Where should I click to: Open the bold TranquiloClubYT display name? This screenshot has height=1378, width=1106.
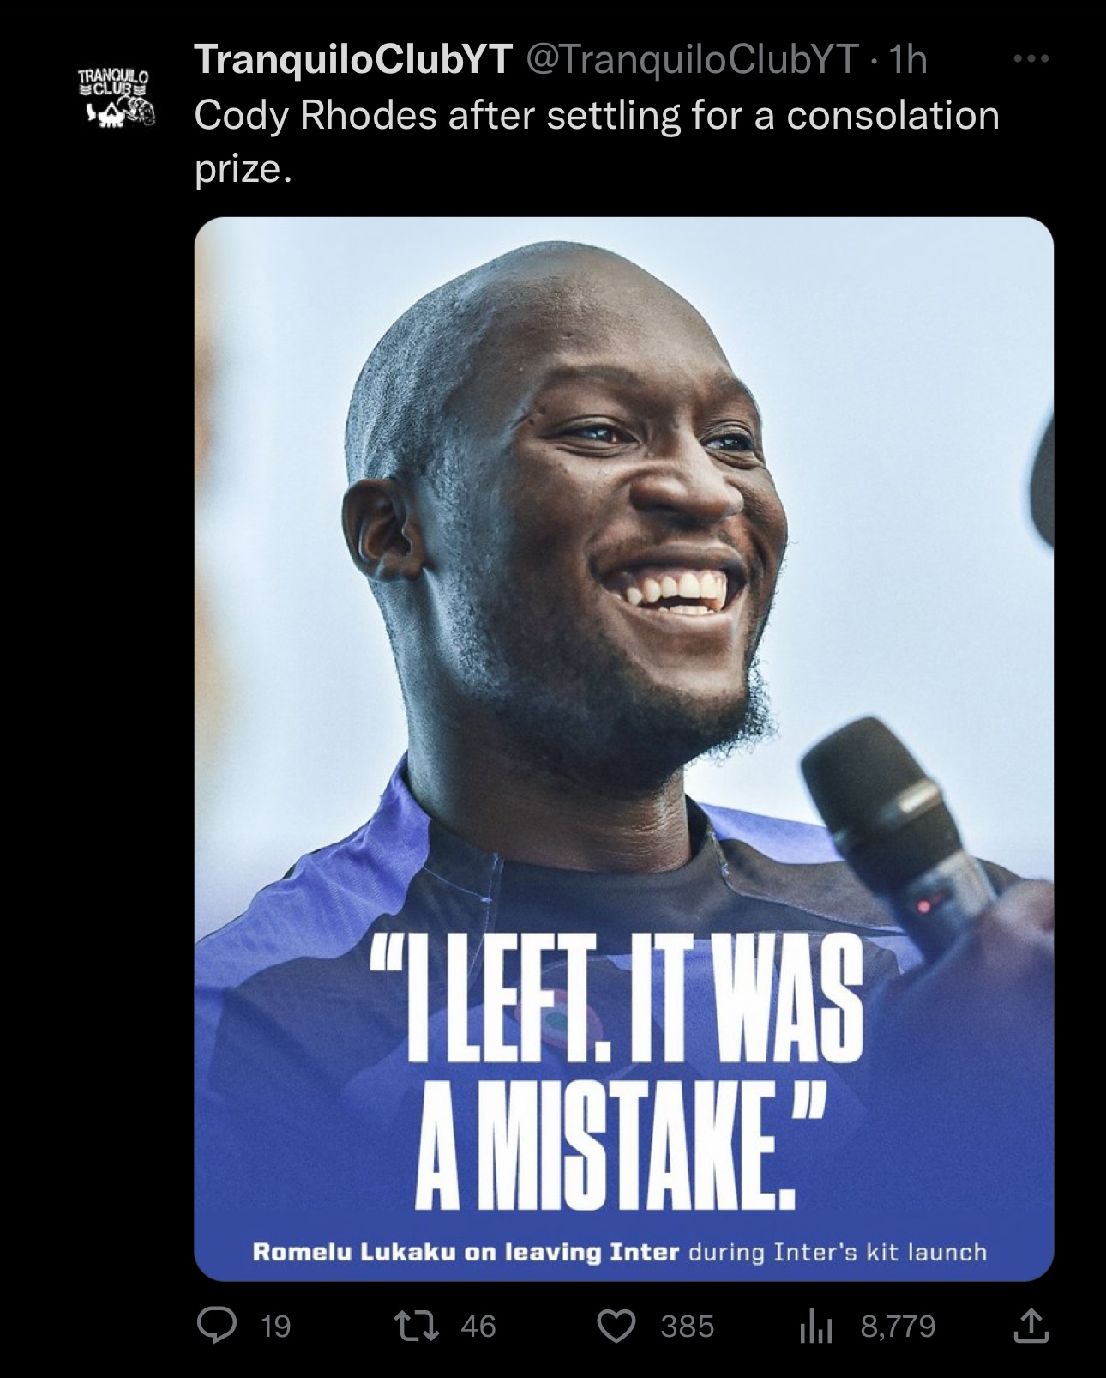[x=354, y=59]
